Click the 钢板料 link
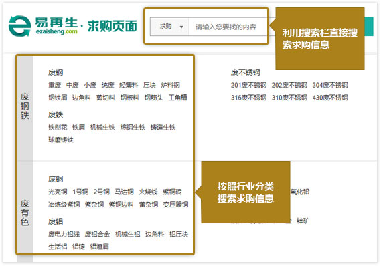This screenshot has height=266, width=381. pyautogui.click(x=130, y=98)
